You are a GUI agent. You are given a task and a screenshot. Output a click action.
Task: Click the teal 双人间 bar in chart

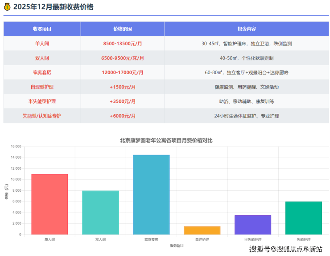coord(100,213)
